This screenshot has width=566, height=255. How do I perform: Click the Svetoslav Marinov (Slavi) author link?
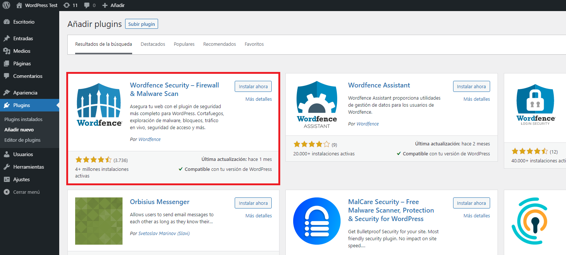(x=164, y=233)
